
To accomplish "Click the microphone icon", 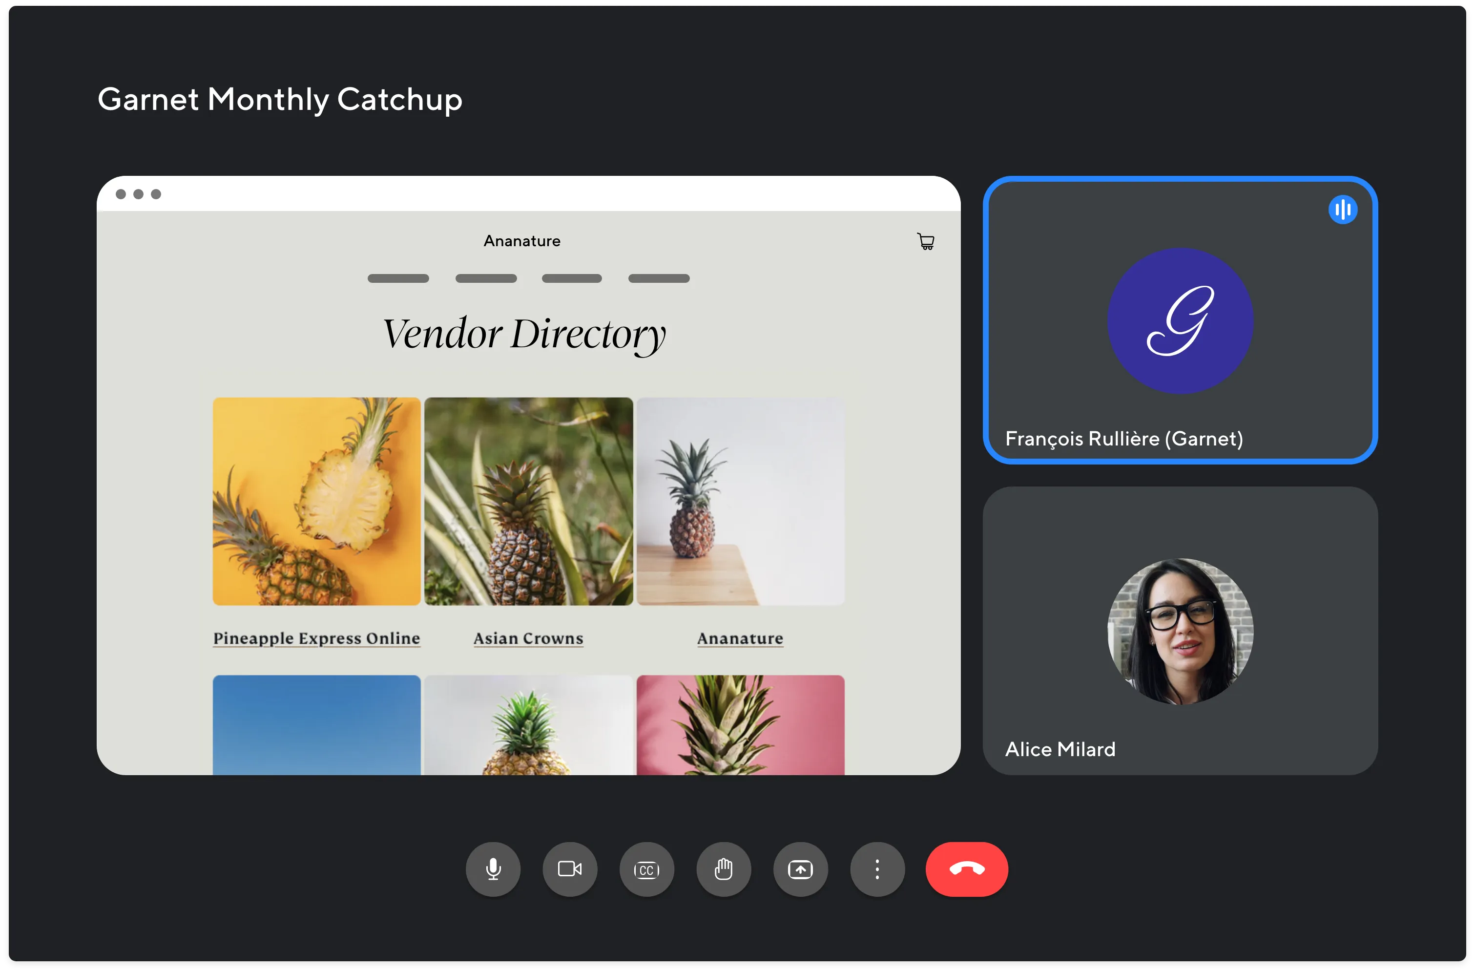I will tap(493, 869).
